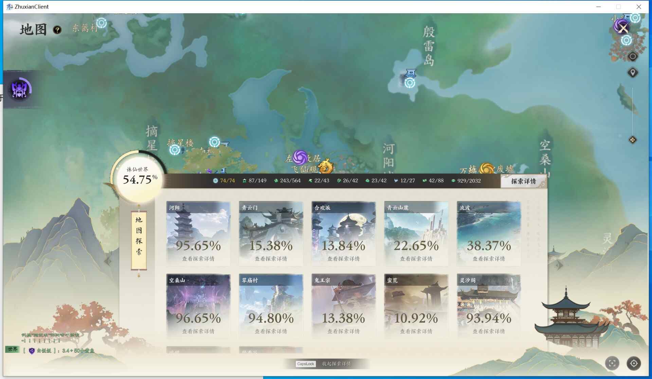Click the upper waypoint at top-right corner

pyautogui.click(x=635, y=18)
